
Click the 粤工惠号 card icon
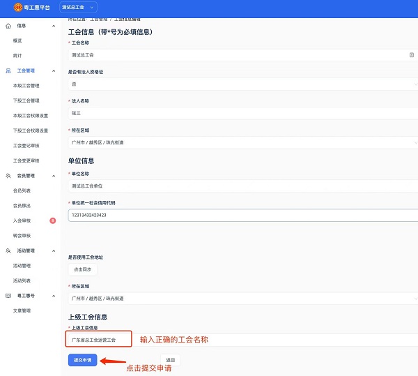[x=8, y=296]
